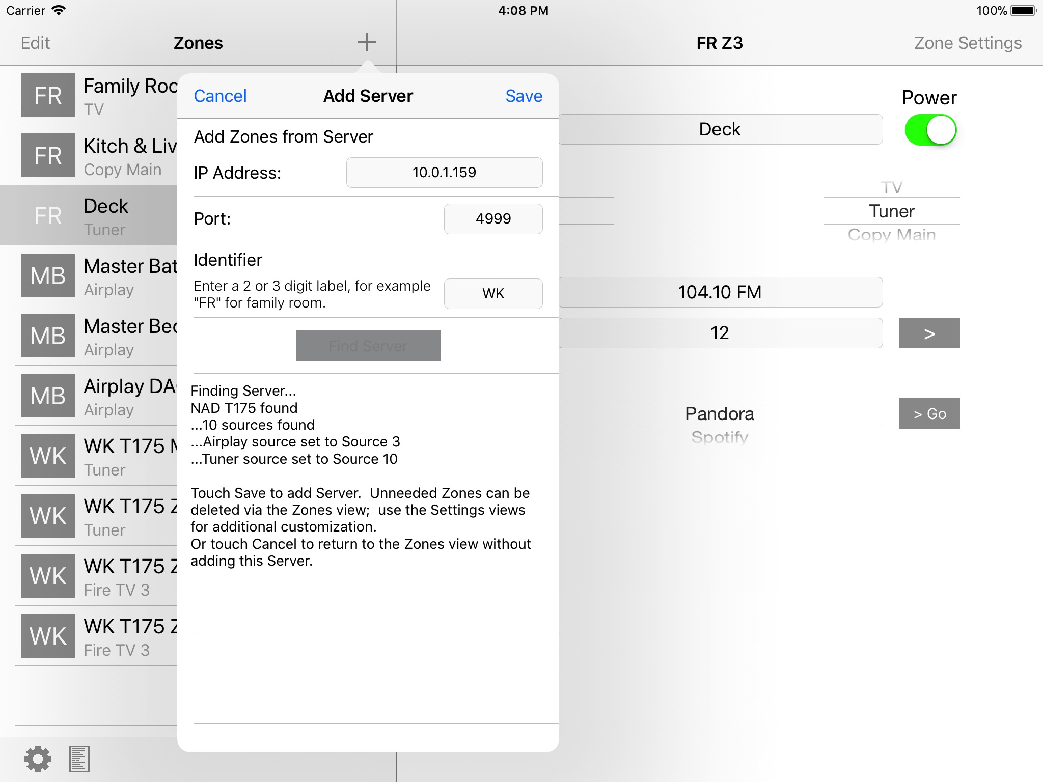Pick TV in the source picker

tap(891, 187)
